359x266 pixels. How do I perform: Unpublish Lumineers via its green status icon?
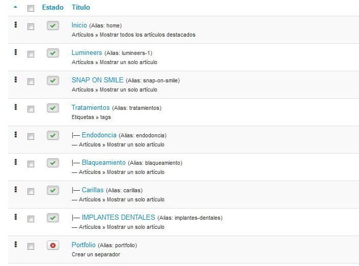pyautogui.click(x=53, y=53)
